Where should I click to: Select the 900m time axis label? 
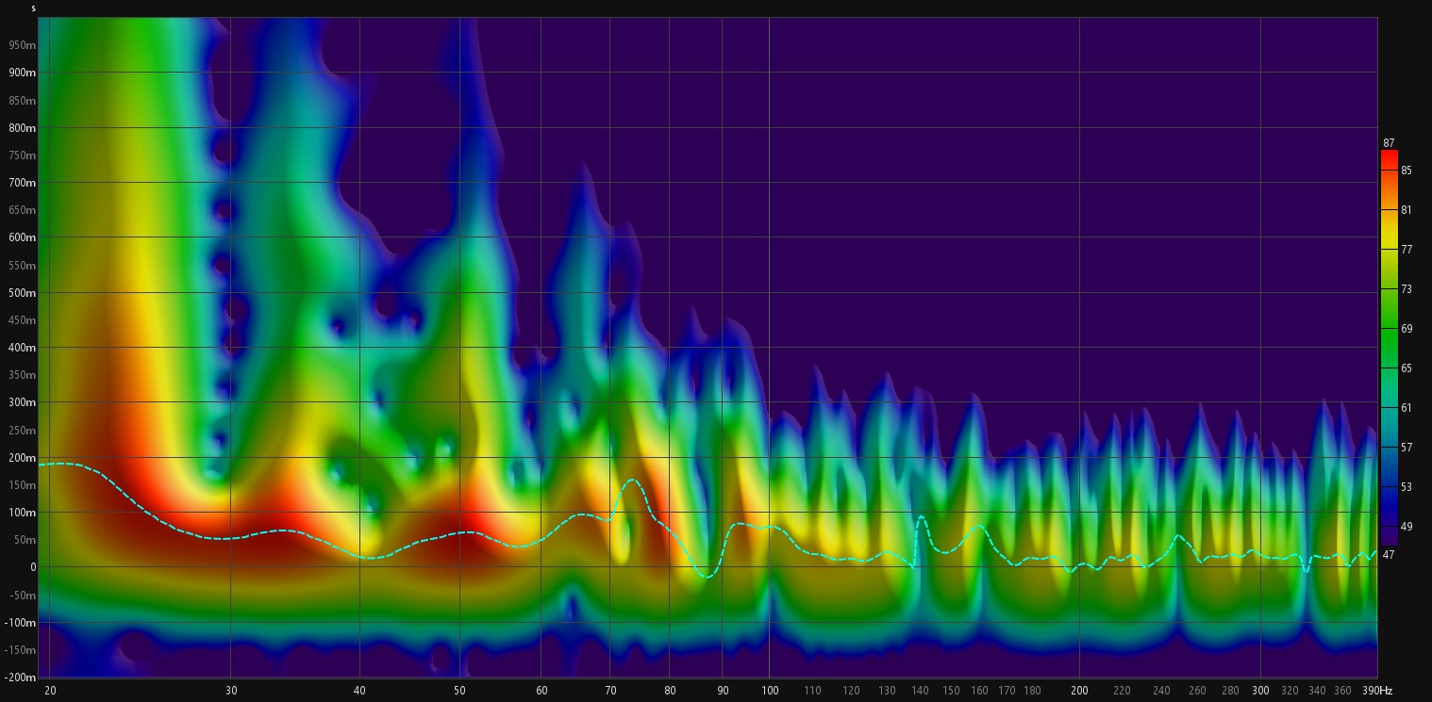click(23, 73)
